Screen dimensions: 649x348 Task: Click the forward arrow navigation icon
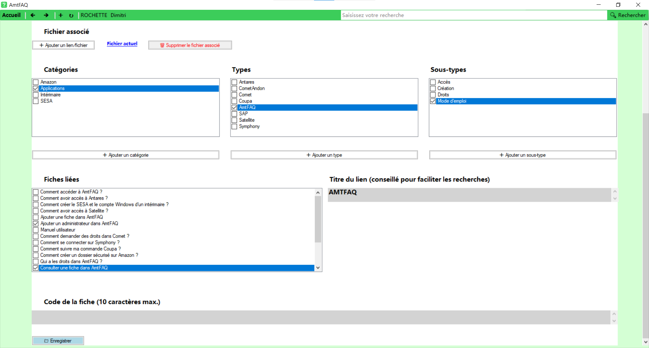[46, 15]
